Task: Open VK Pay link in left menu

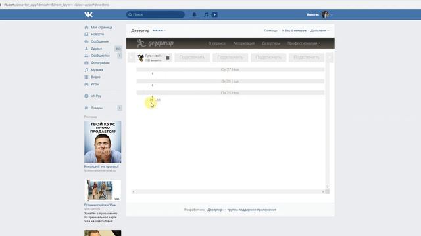Action: (96, 96)
